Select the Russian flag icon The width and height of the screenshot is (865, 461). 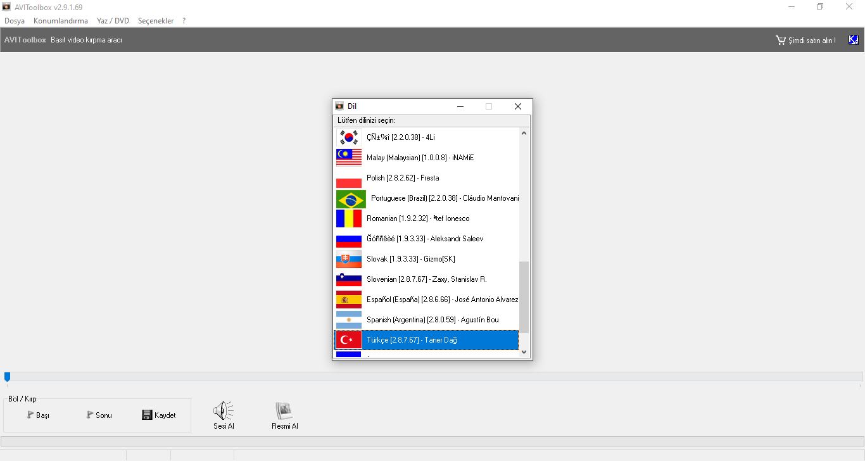pos(349,239)
